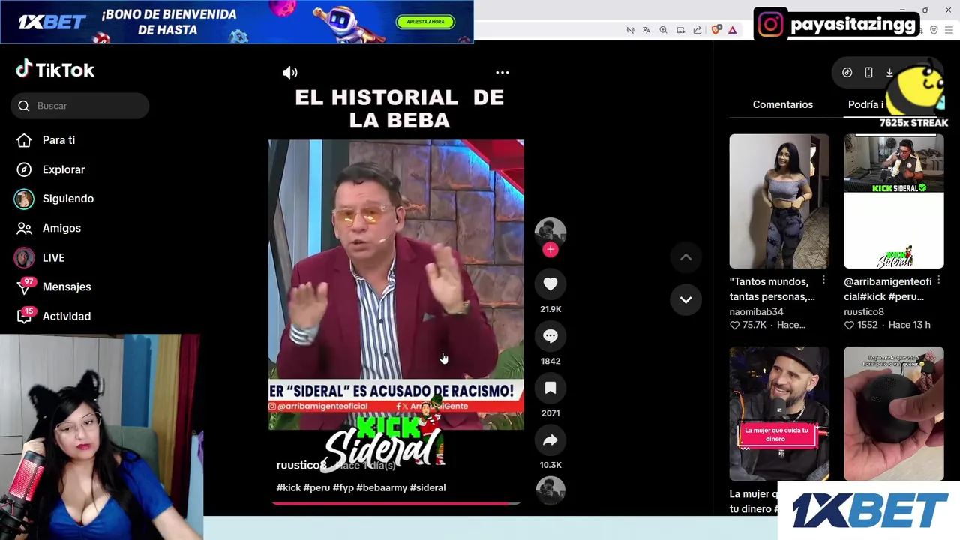The width and height of the screenshot is (960, 540).
Task: Open the Kick Sideral recommended video thumbnail
Action: [x=894, y=201]
